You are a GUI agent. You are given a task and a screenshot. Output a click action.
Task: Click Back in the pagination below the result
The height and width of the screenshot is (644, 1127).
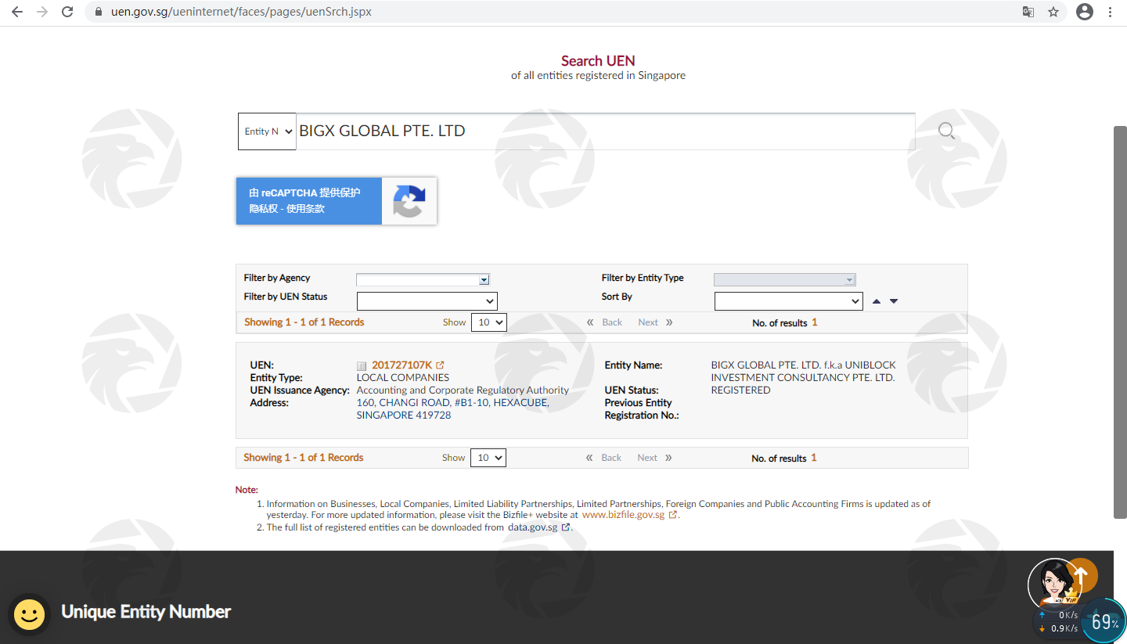click(x=611, y=458)
